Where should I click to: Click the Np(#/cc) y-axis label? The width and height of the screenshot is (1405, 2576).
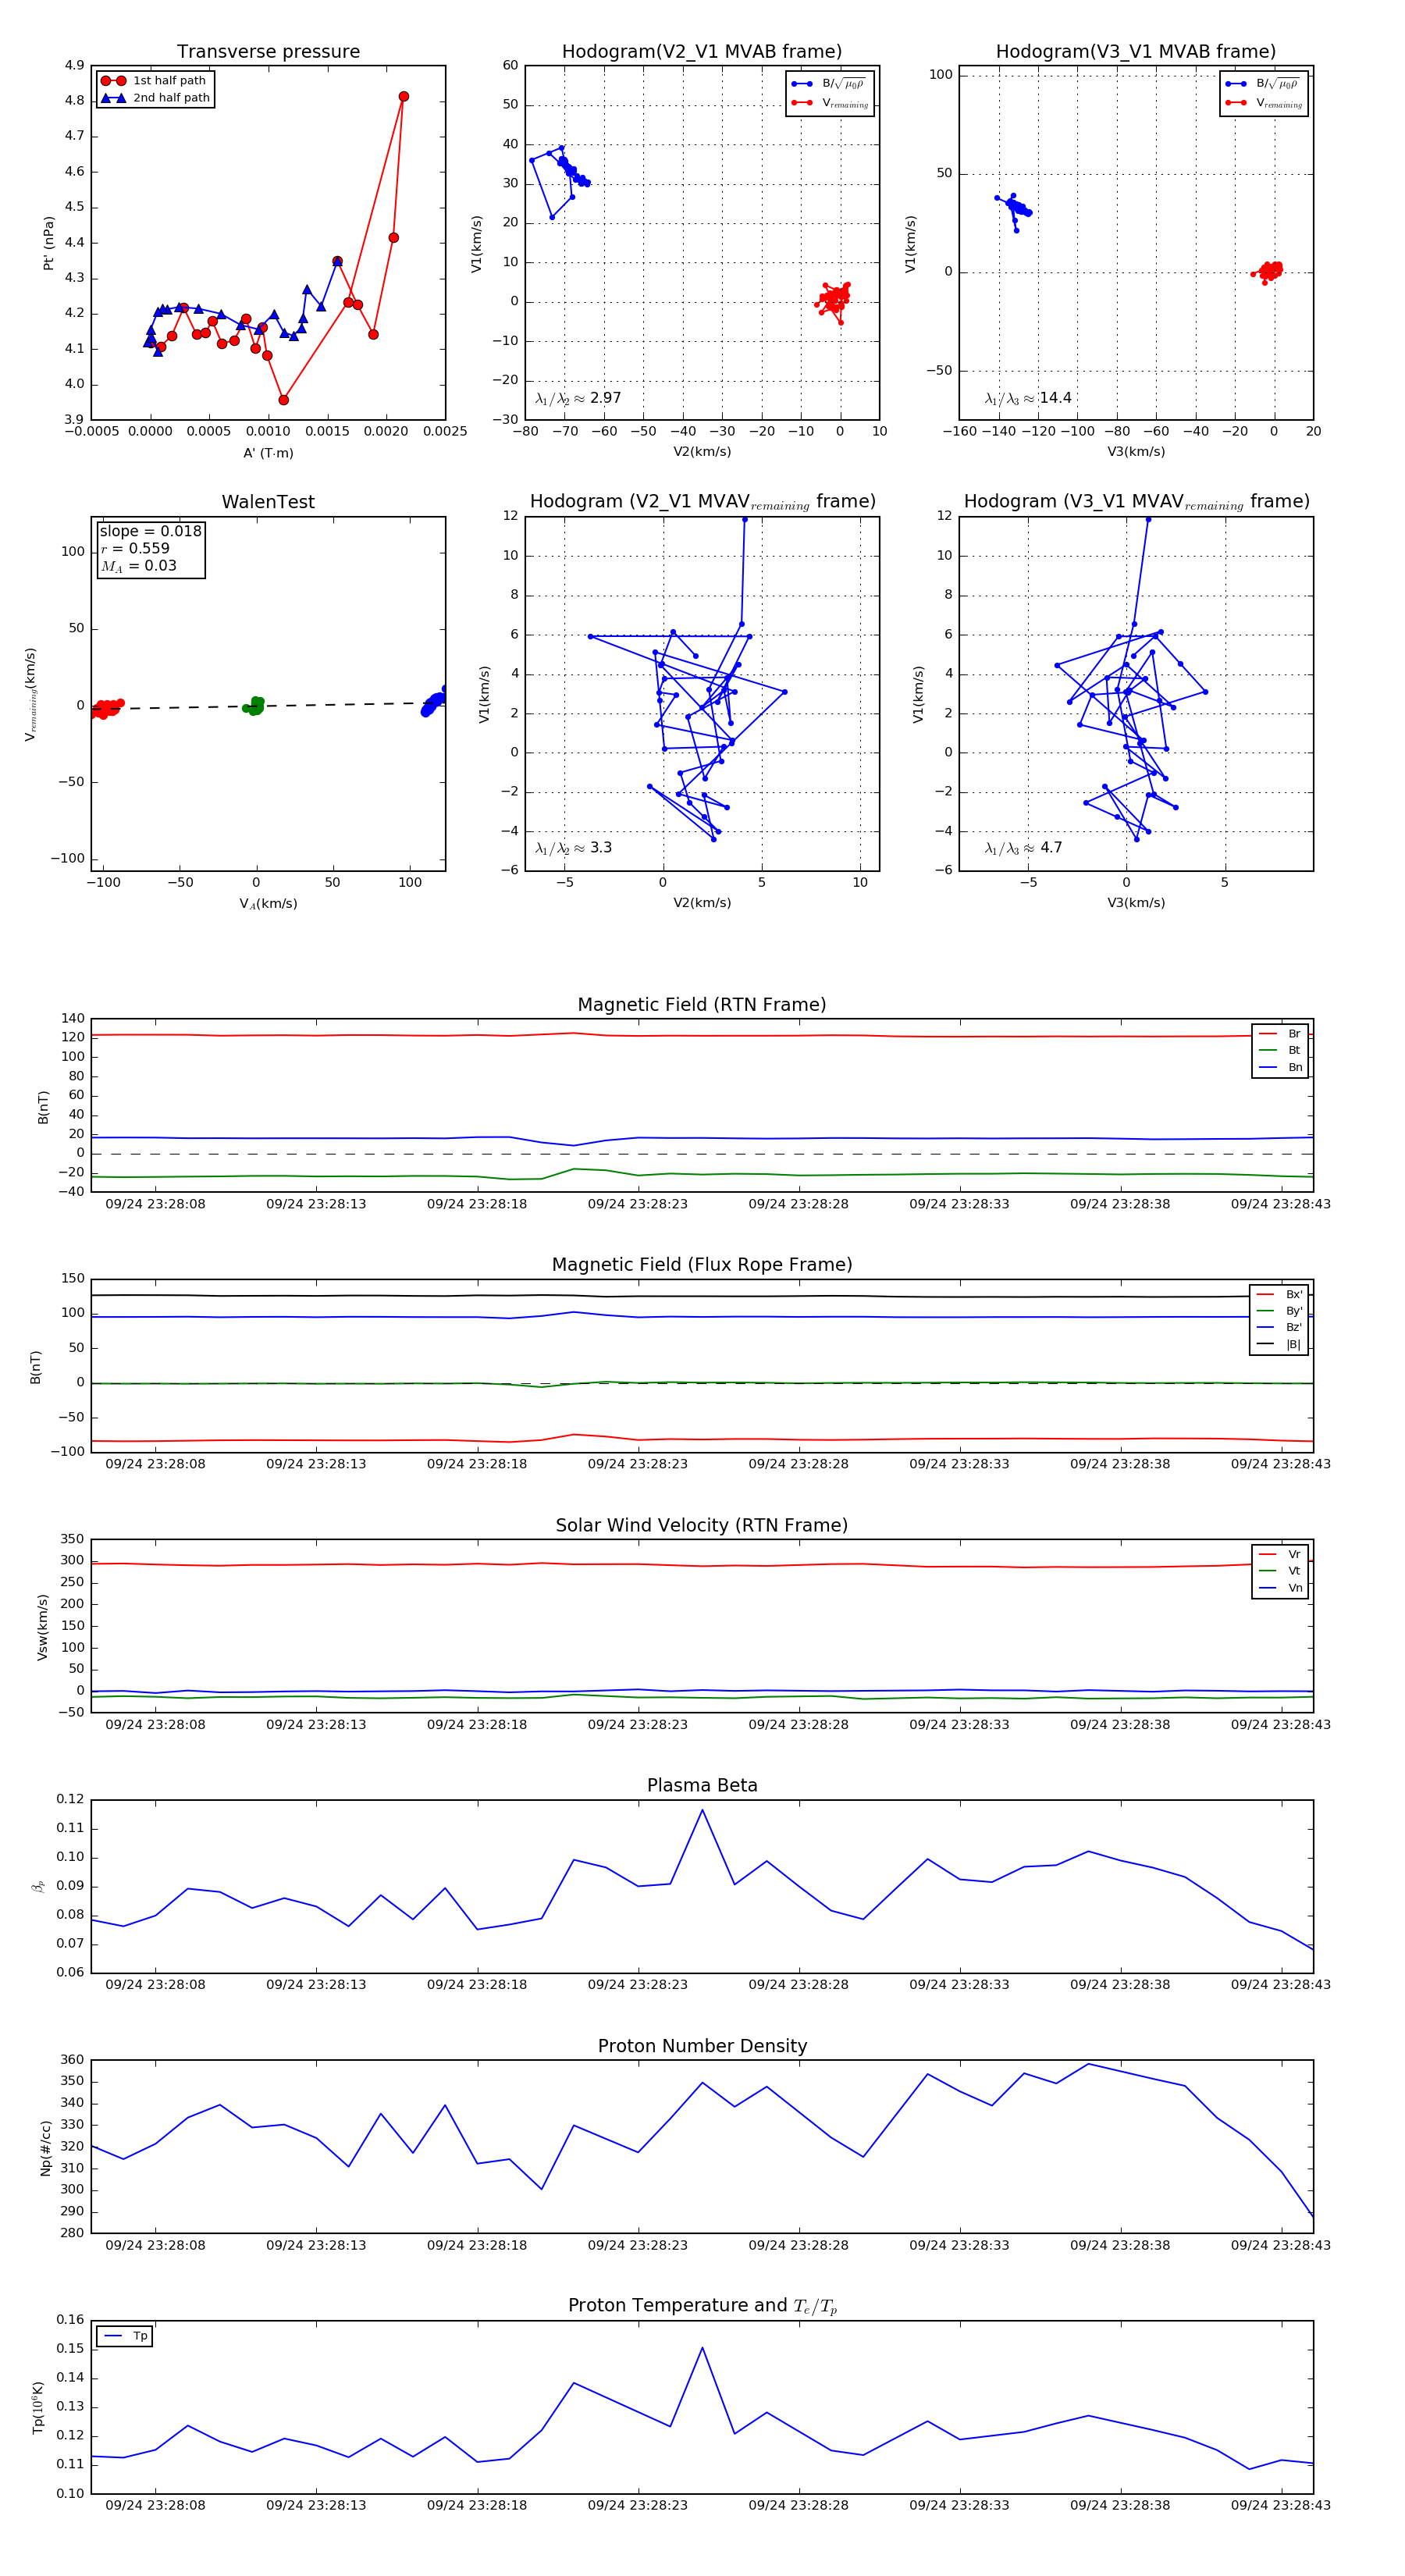(45, 2147)
